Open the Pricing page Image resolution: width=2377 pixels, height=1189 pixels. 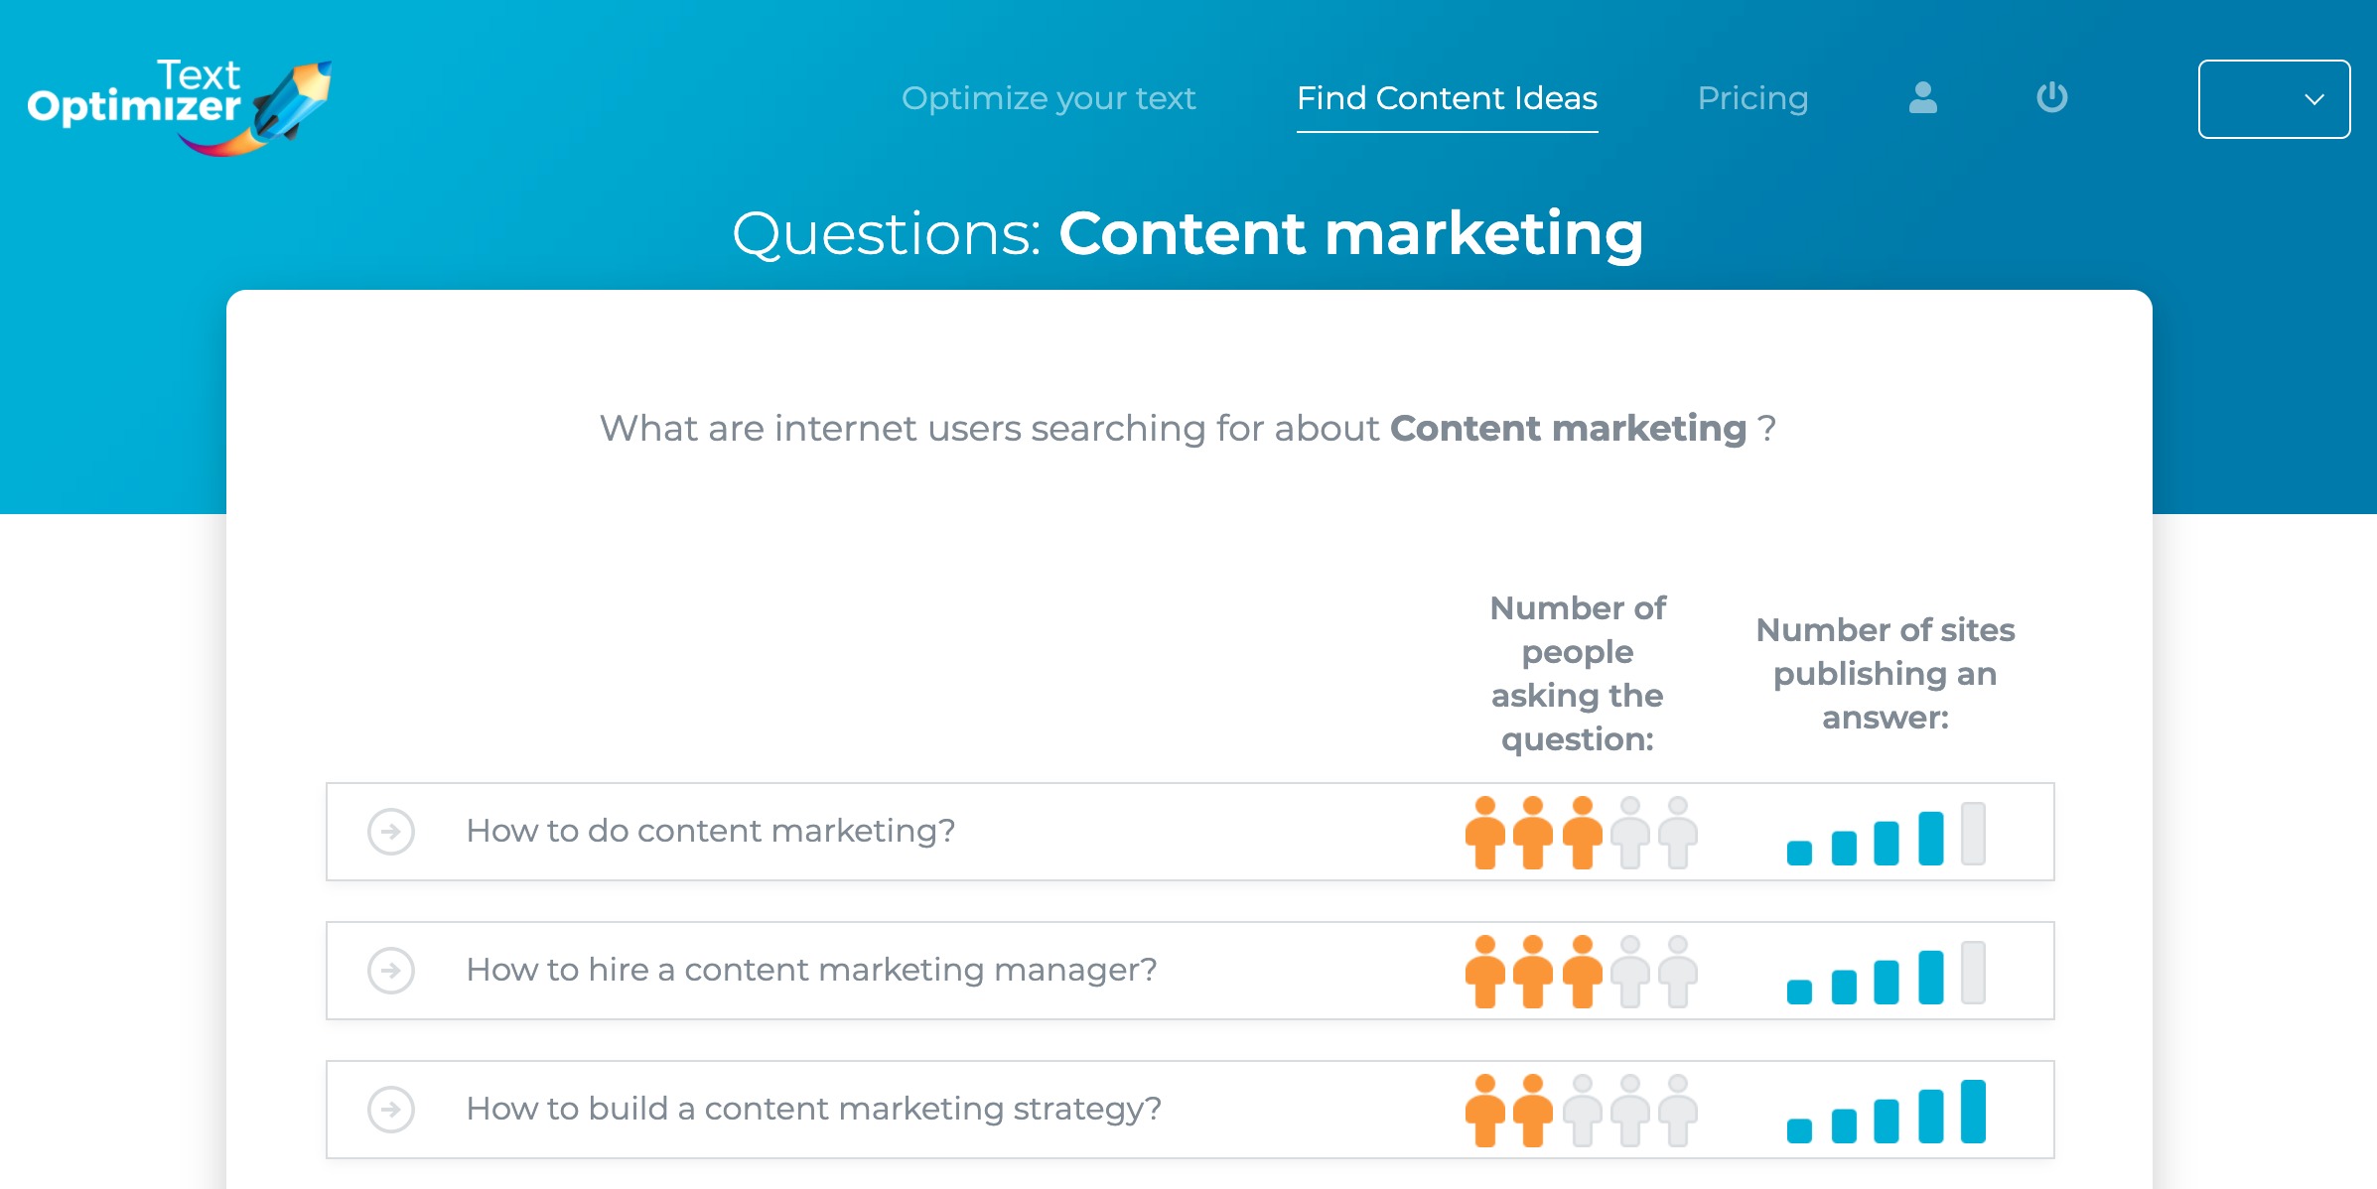[x=1752, y=98]
